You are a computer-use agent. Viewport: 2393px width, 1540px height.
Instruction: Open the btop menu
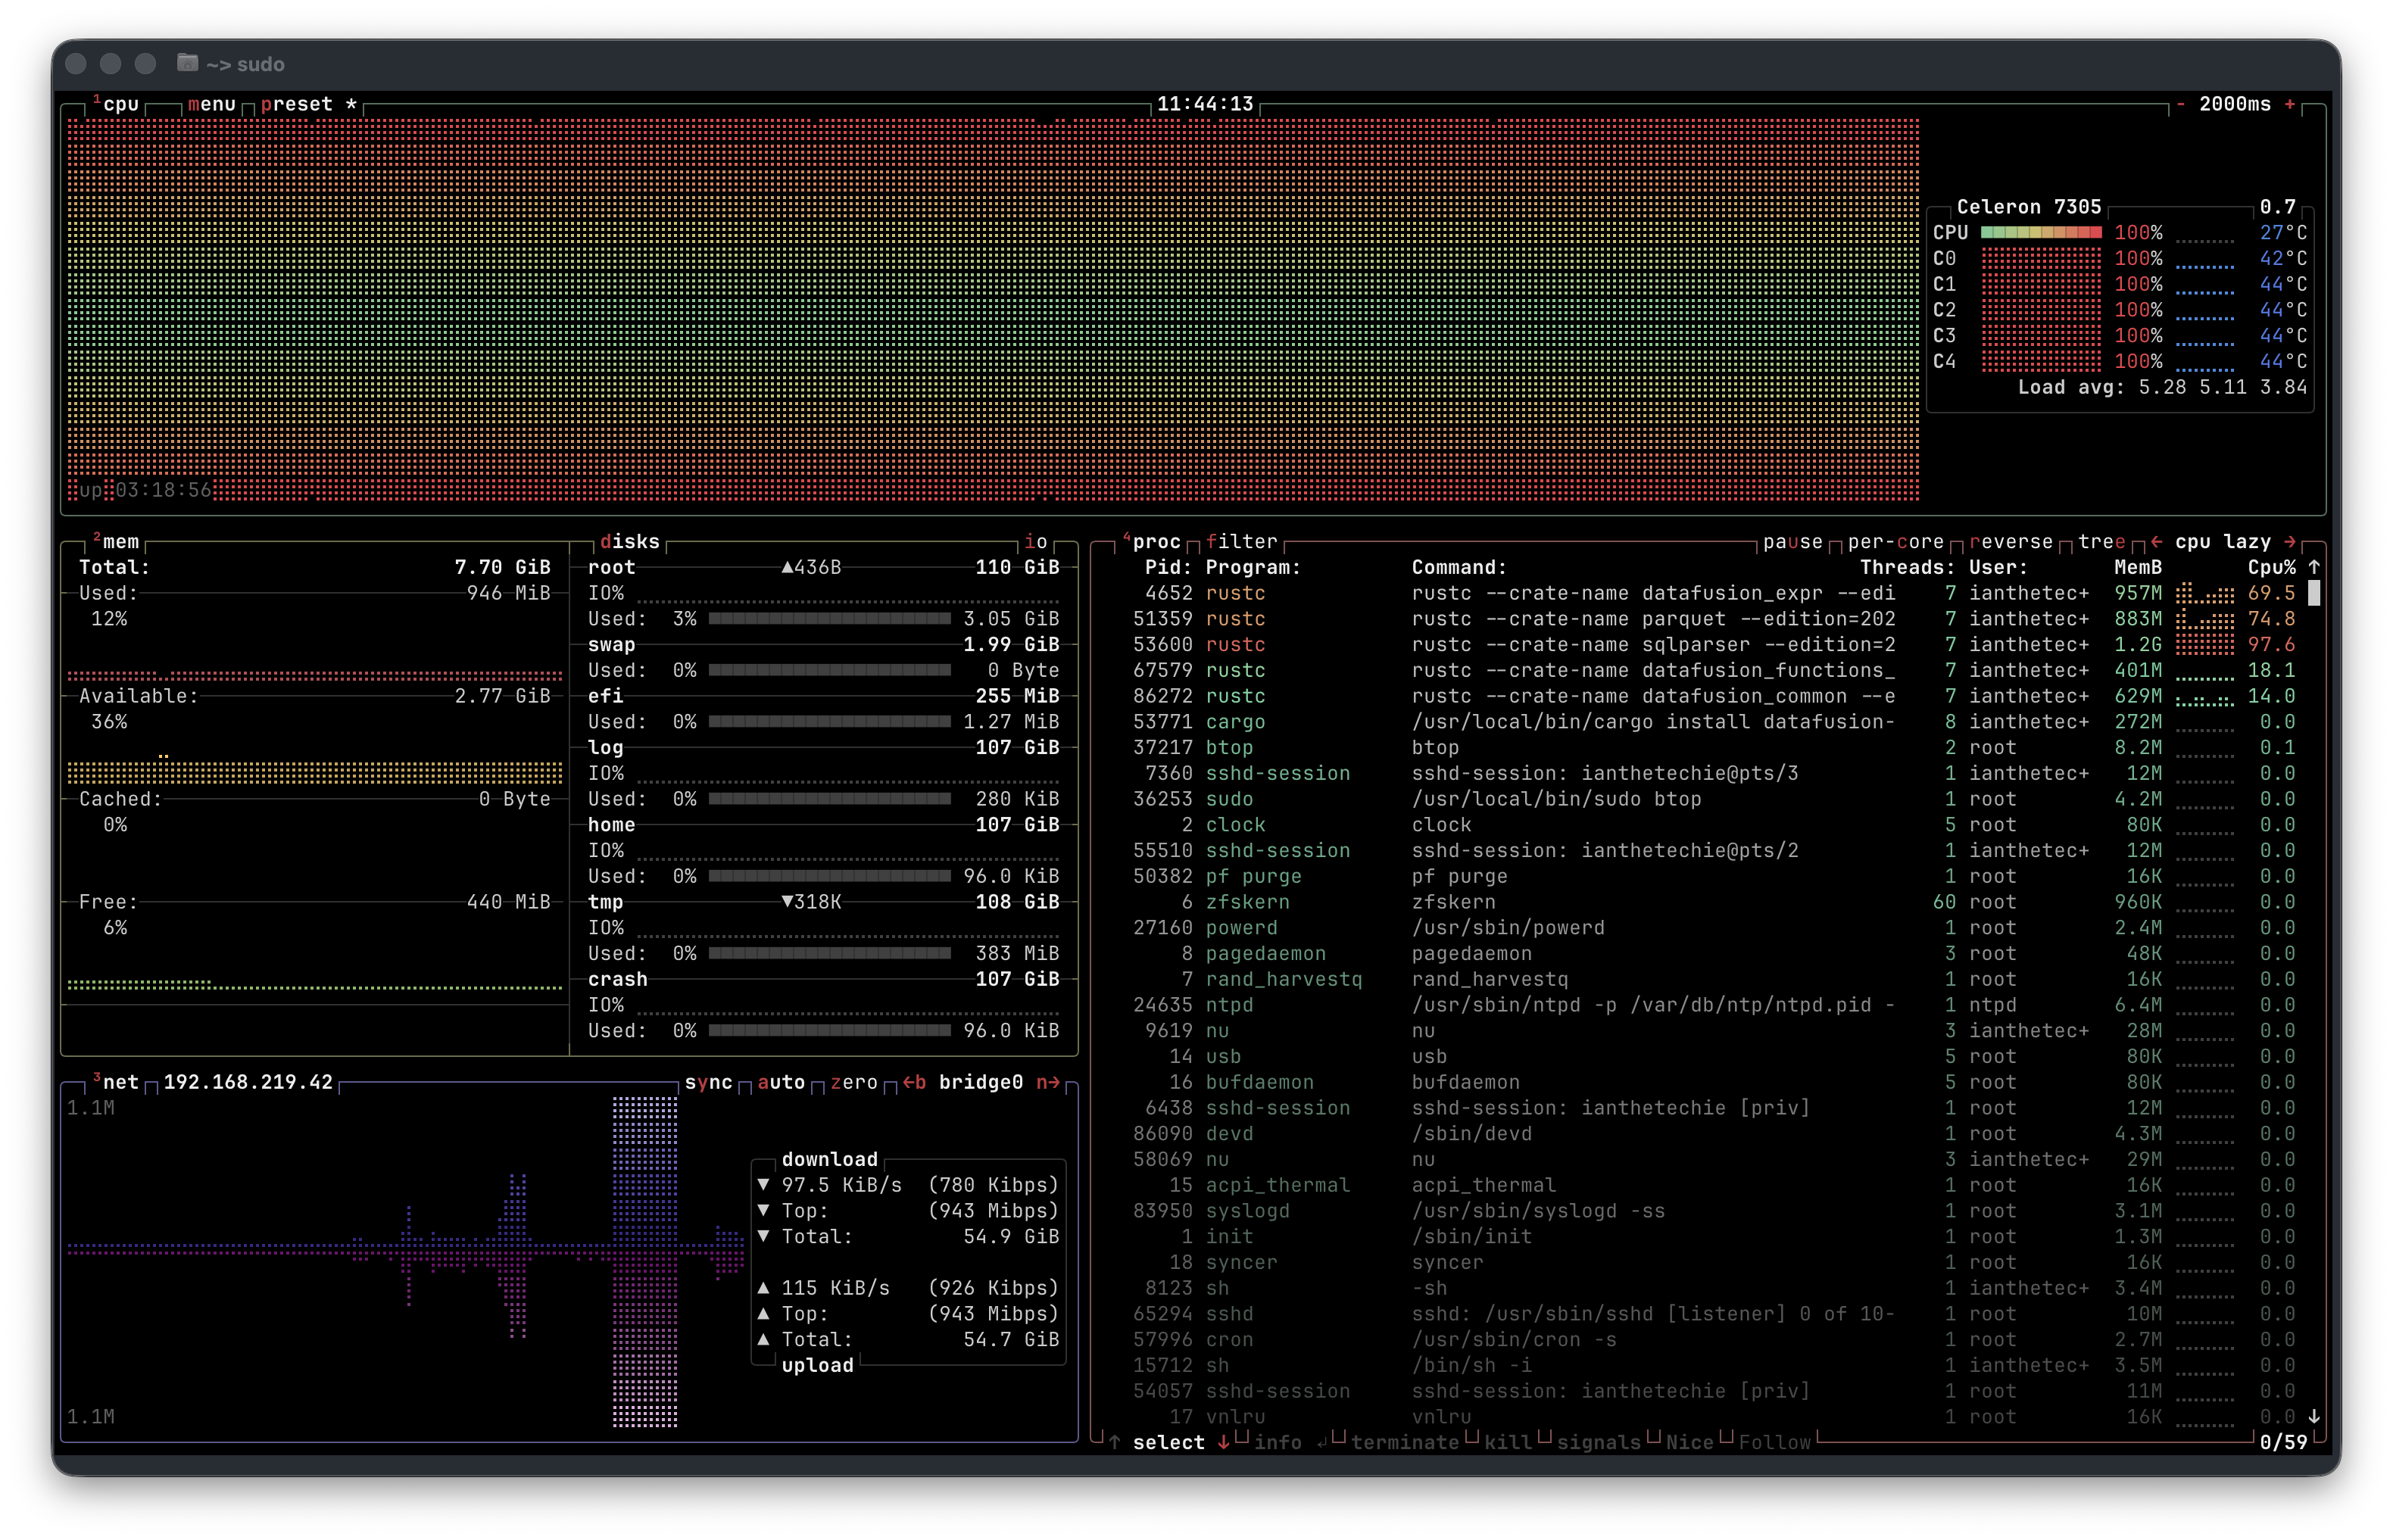coord(211,104)
